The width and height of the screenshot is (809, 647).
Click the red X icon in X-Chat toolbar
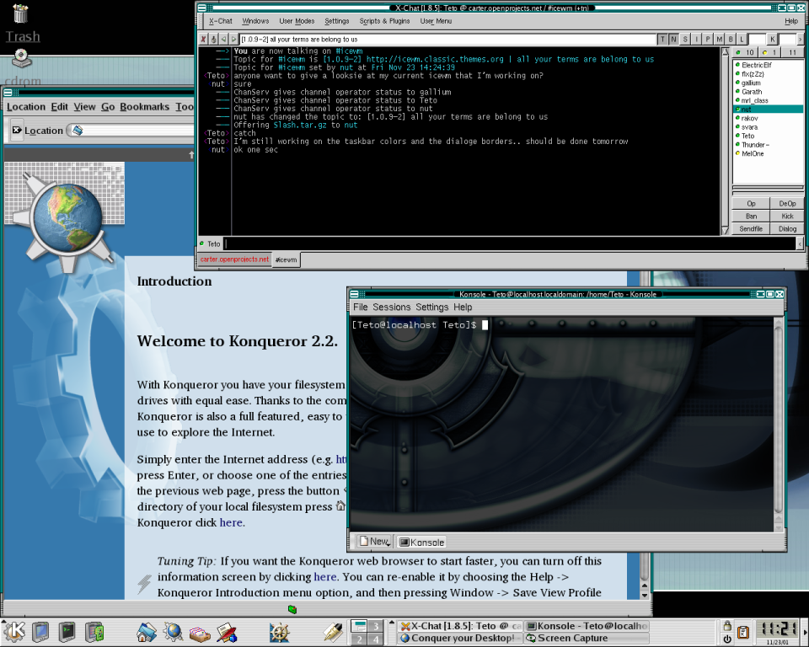tap(203, 40)
